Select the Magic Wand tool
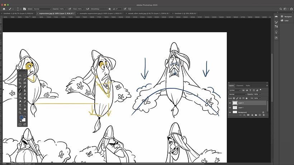The height and width of the screenshot is (165, 294). click(x=25, y=79)
